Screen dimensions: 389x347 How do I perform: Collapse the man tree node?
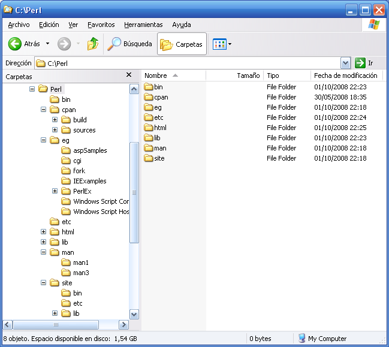tap(43, 252)
